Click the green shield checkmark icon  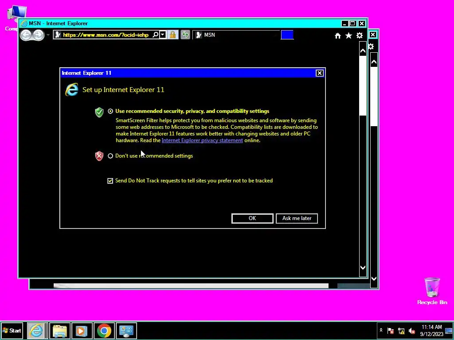[99, 112]
